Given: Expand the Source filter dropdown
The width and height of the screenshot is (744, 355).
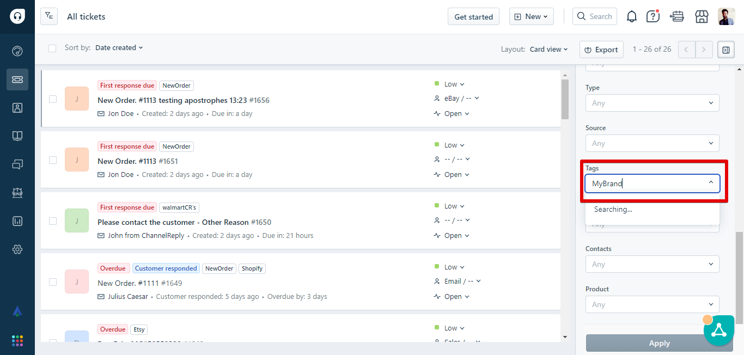Looking at the screenshot, I should click(x=652, y=143).
